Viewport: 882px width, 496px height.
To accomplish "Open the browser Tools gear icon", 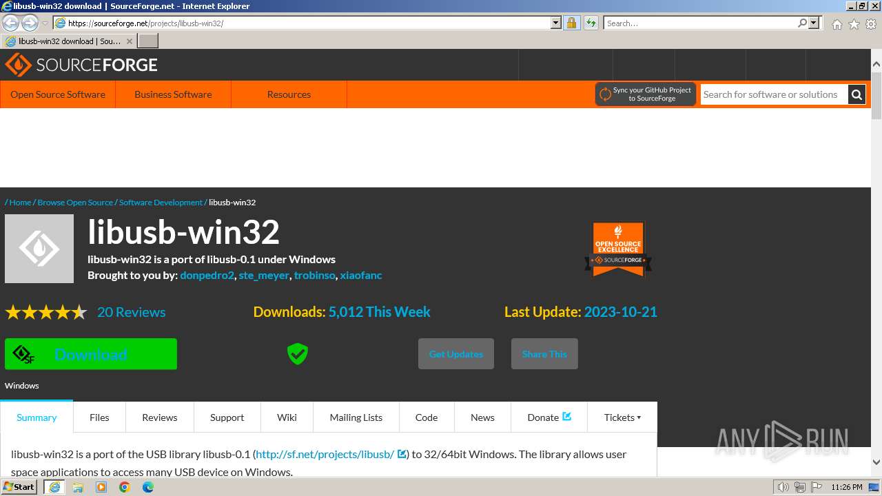I will pos(871,24).
